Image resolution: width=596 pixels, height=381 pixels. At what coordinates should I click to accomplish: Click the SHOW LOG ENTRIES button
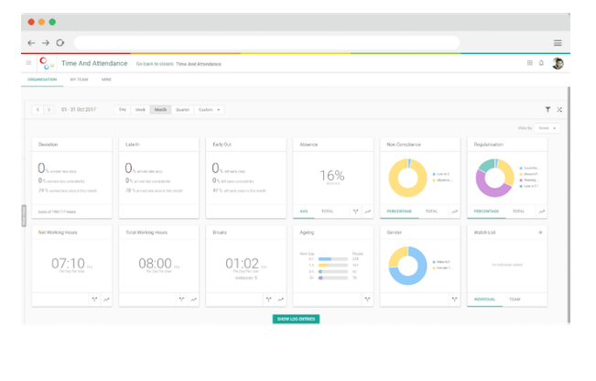tap(296, 319)
